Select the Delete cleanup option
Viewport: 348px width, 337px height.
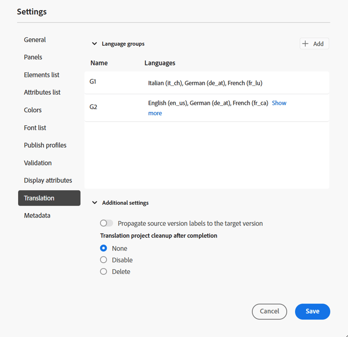[103, 272]
